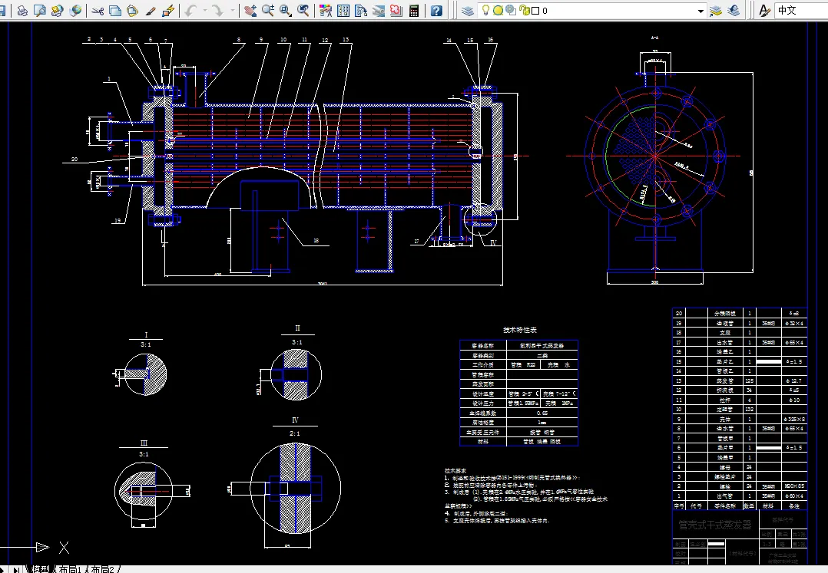Click the Layer Previous icon
Viewport: 828px width, 573px height.
tap(734, 10)
